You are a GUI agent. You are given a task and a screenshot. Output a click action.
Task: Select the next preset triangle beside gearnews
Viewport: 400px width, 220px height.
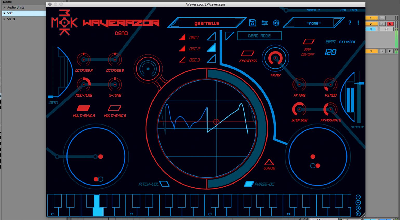pyautogui.click(x=239, y=23)
